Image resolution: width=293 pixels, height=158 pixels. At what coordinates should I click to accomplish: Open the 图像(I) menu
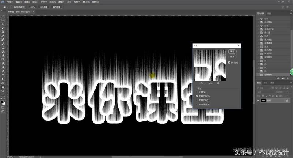tap(27, 2)
